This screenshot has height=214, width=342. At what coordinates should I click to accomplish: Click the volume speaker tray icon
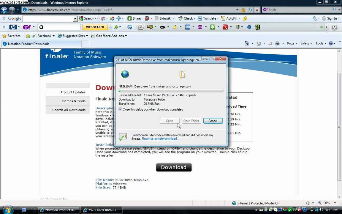coord(321,210)
